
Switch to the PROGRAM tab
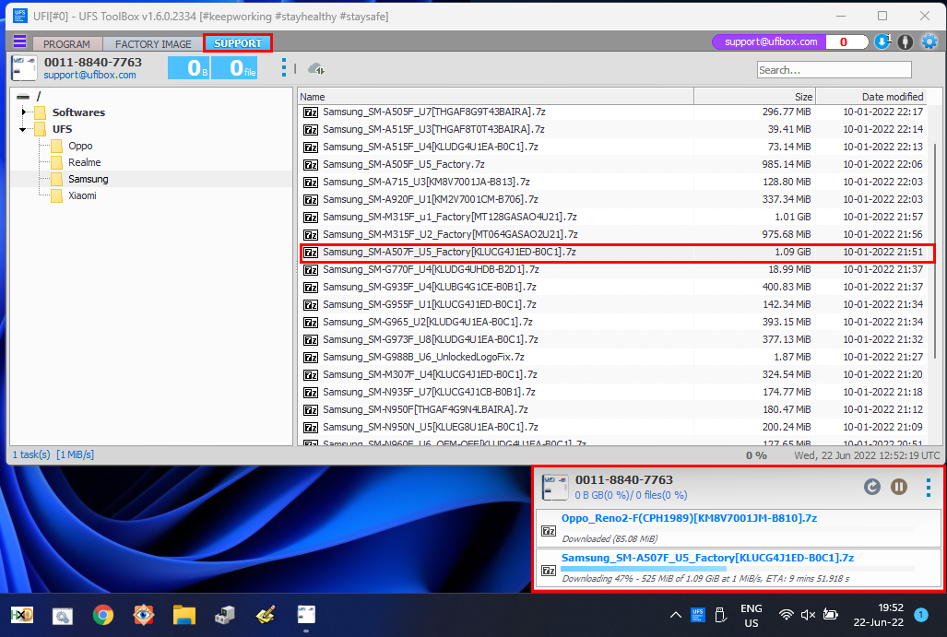(x=66, y=43)
